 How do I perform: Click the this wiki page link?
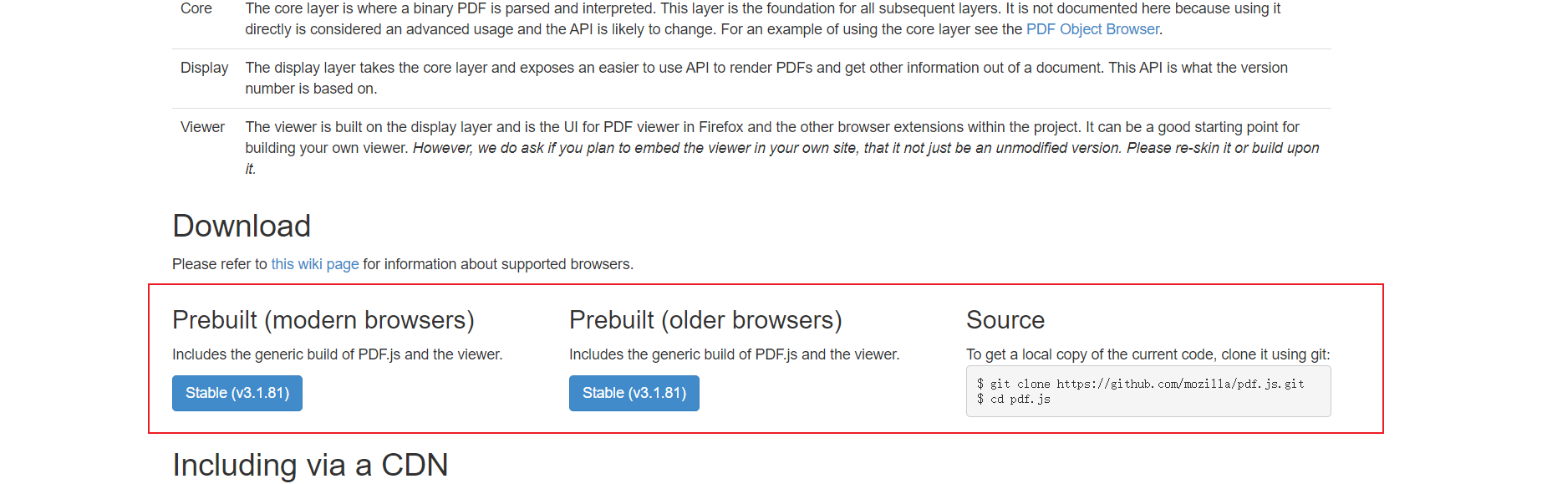(x=314, y=264)
